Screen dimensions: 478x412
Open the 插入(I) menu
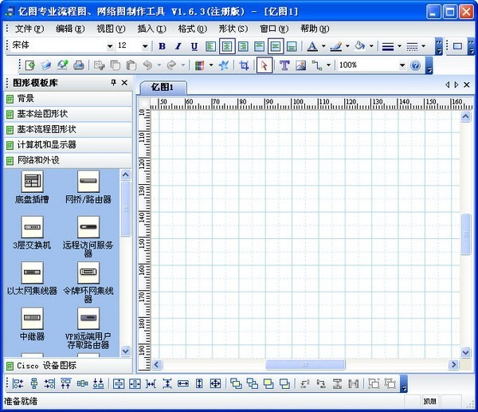(x=151, y=29)
